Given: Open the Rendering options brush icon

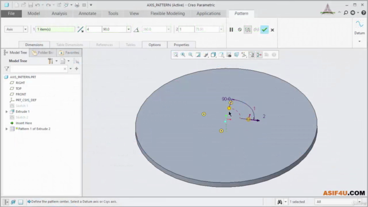Looking at the screenshot, I should [206, 55].
